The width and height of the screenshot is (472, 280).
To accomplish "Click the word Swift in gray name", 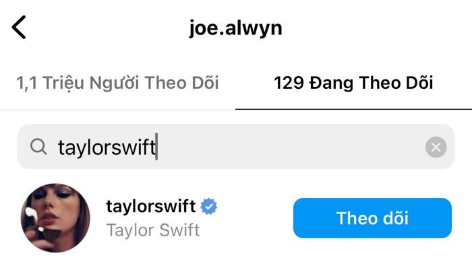I will point(179,230).
